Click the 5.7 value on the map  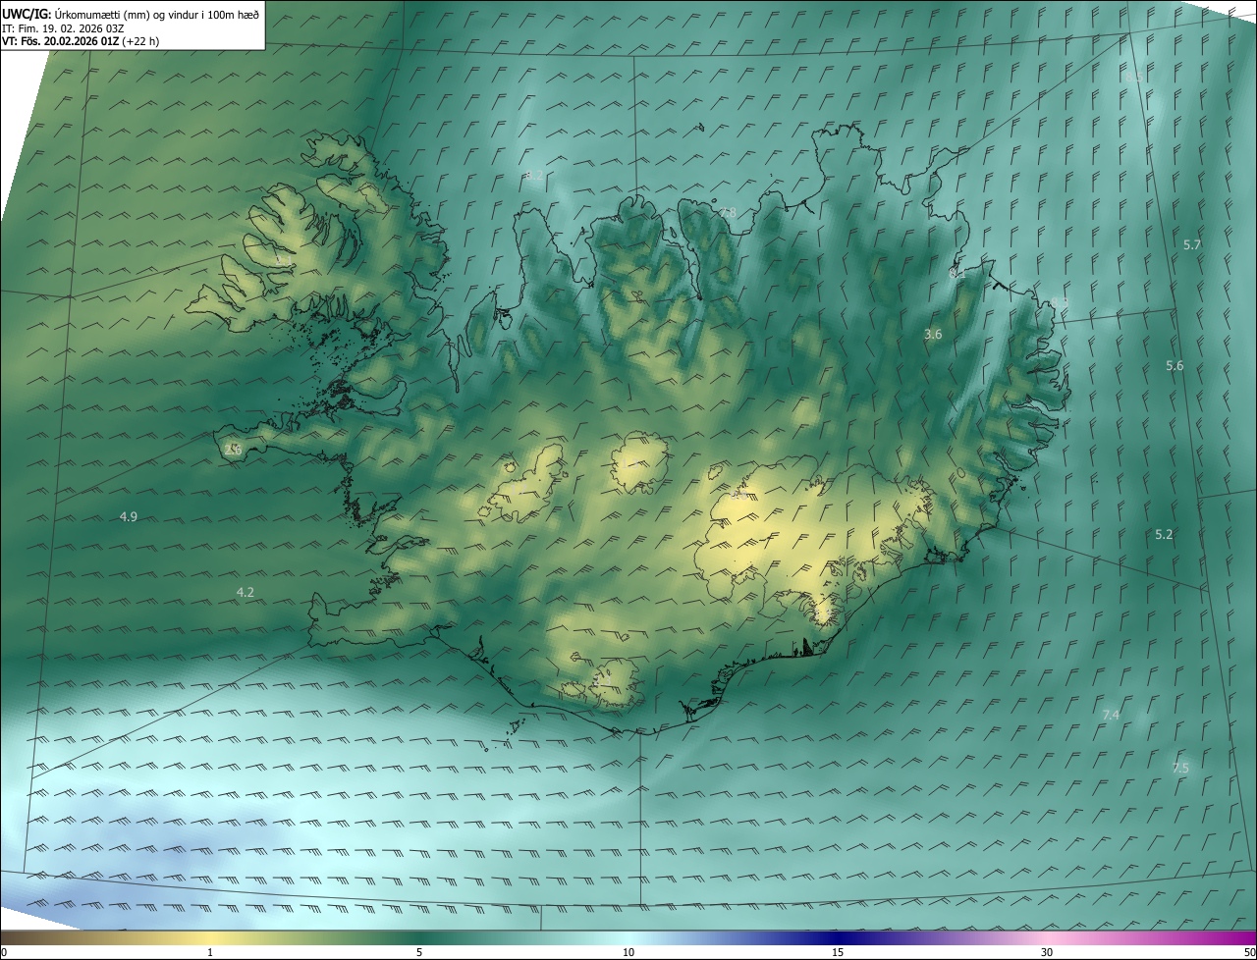(x=1192, y=244)
